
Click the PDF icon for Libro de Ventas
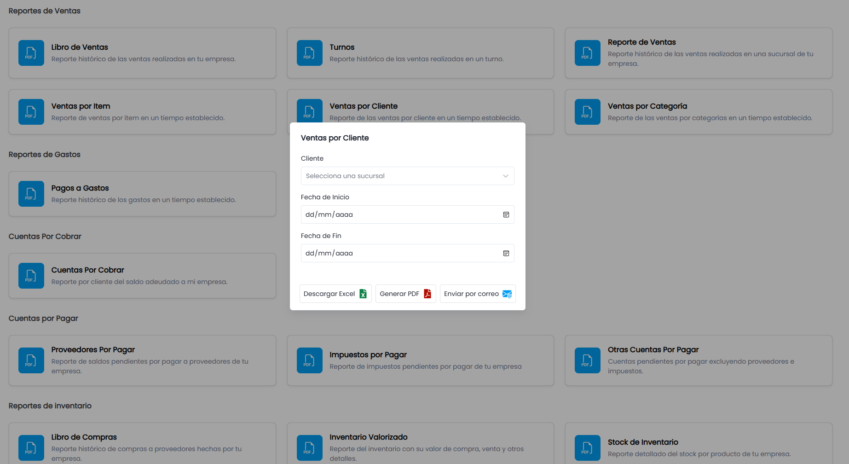coord(31,53)
